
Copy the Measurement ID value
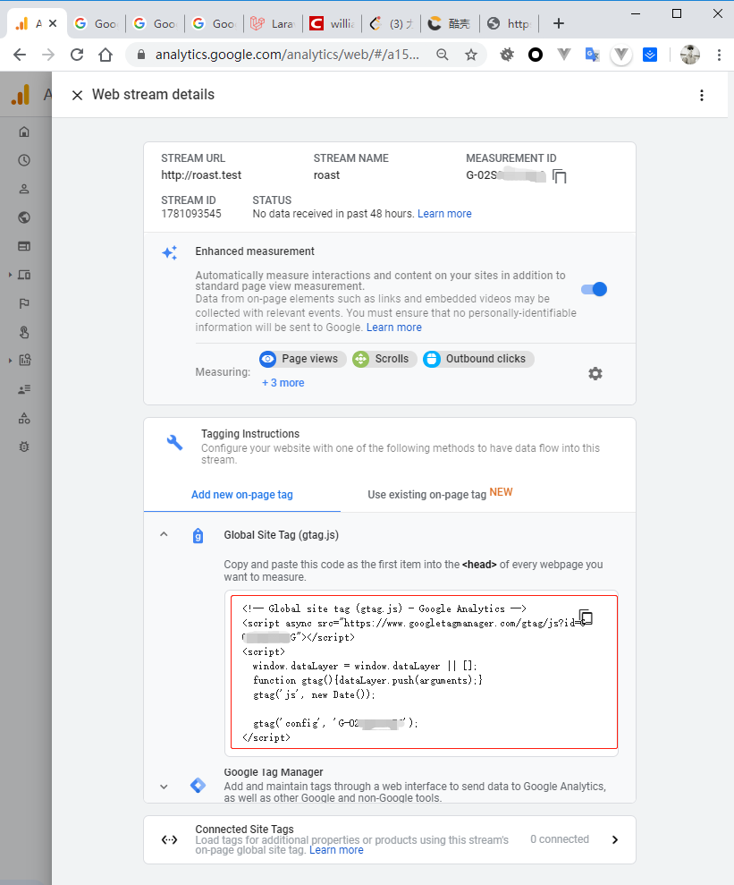[x=560, y=176]
